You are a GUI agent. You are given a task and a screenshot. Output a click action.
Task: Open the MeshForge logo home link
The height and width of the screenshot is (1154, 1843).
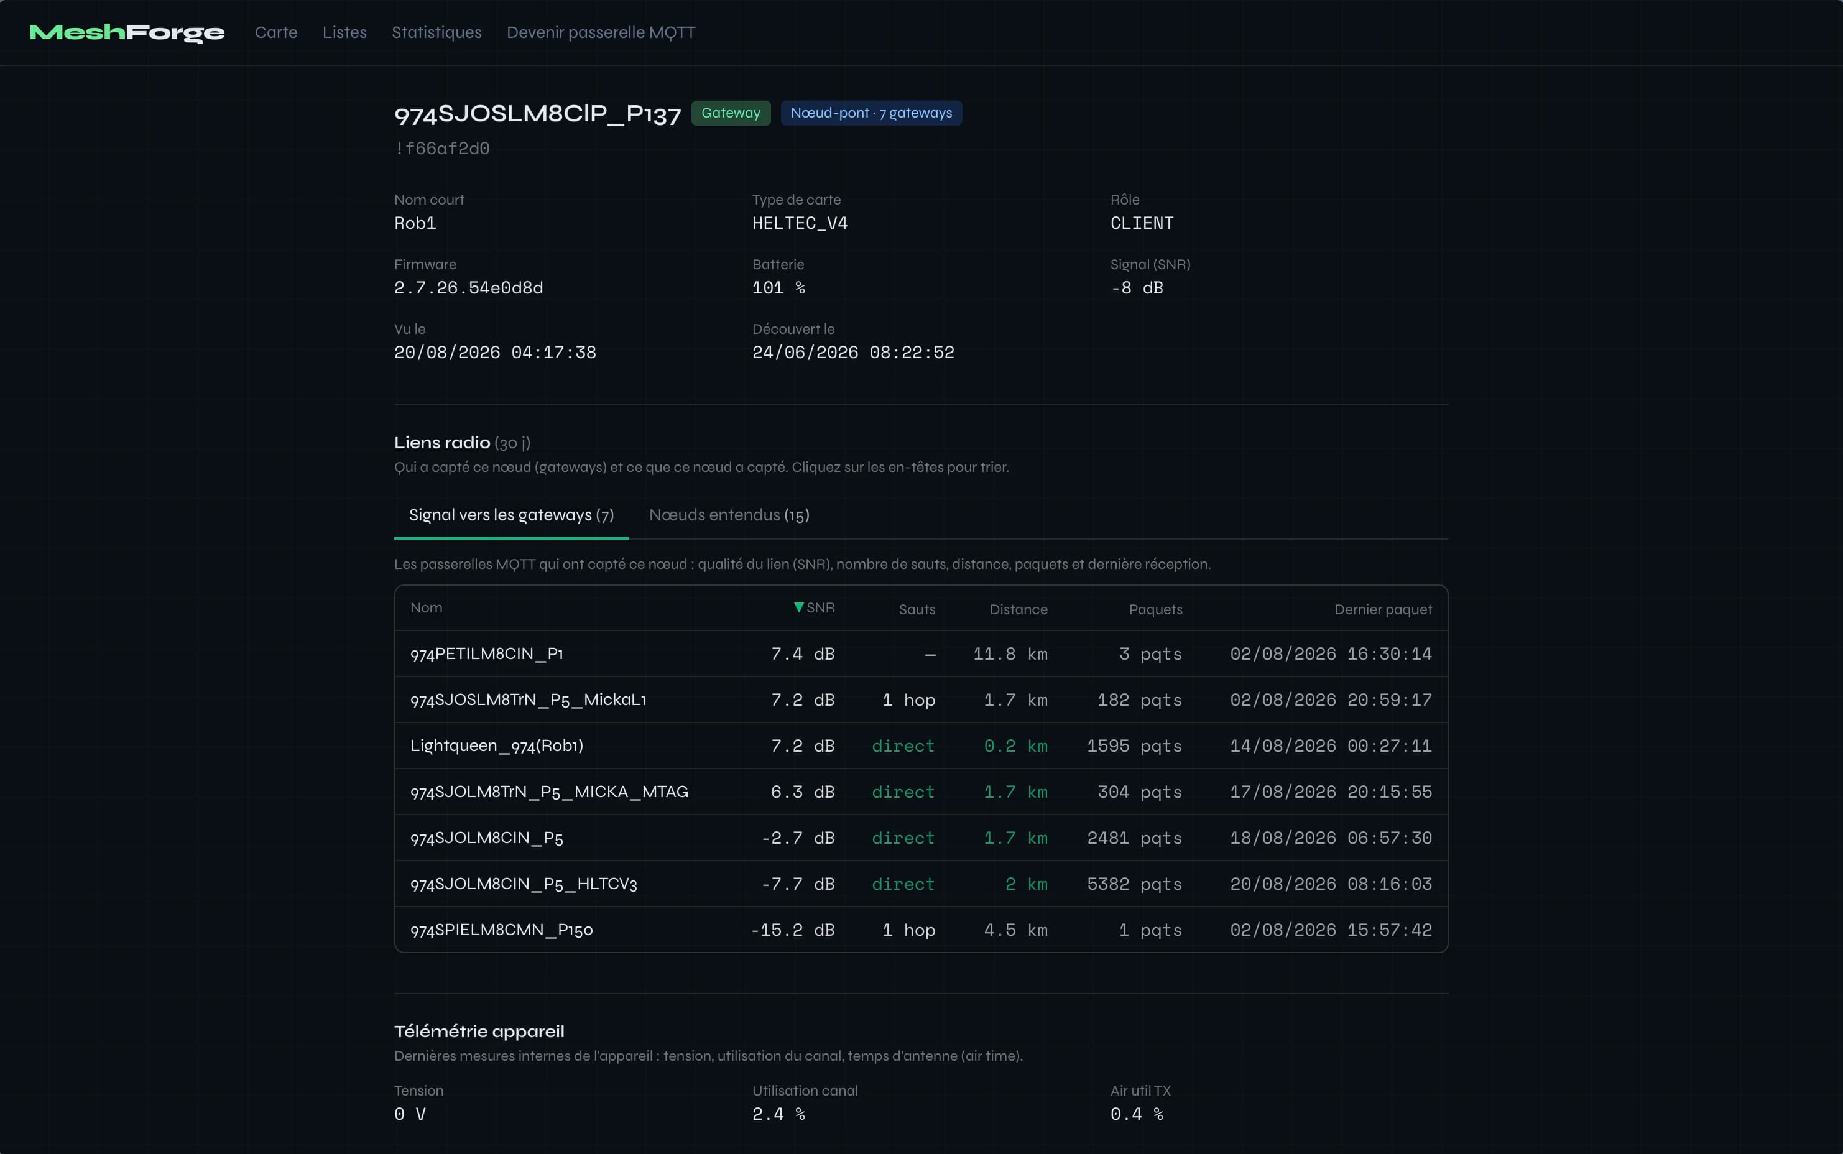[x=127, y=32]
